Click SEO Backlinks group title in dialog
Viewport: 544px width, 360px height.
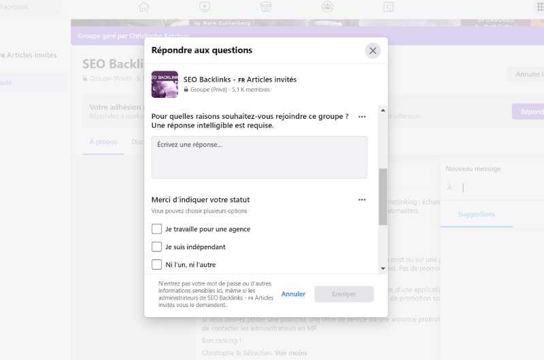240,79
